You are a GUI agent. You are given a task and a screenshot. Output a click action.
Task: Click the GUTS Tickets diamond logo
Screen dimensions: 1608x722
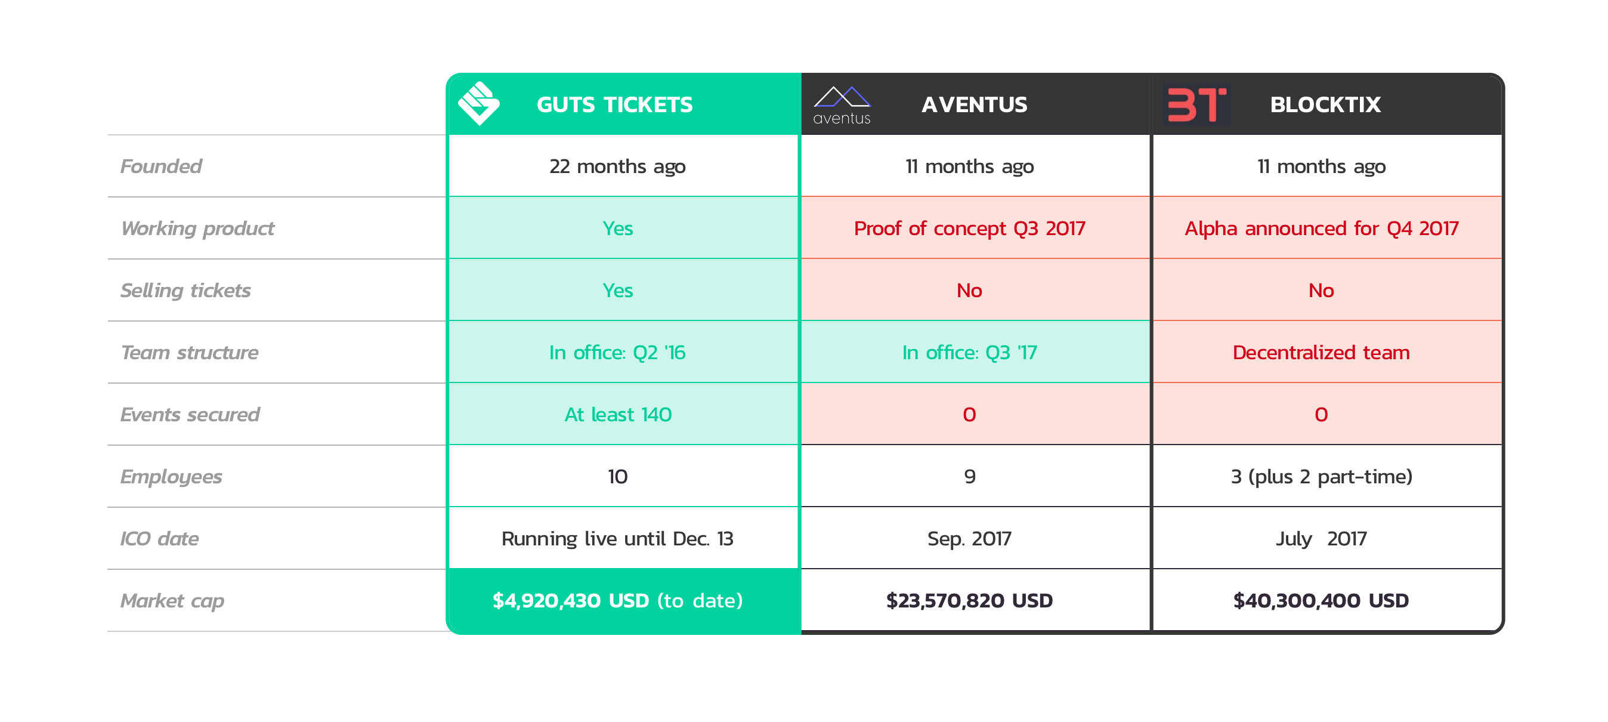click(x=479, y=104)
